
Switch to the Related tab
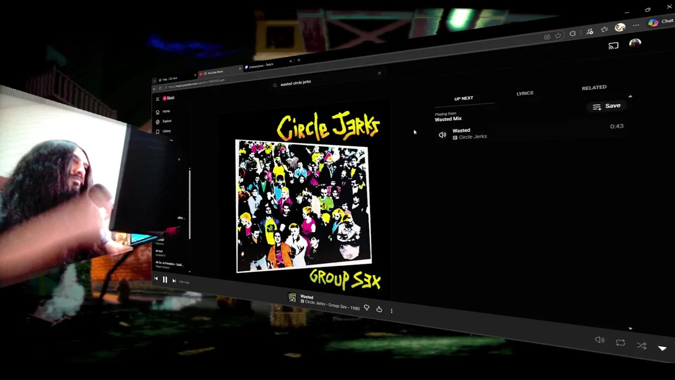594,88
